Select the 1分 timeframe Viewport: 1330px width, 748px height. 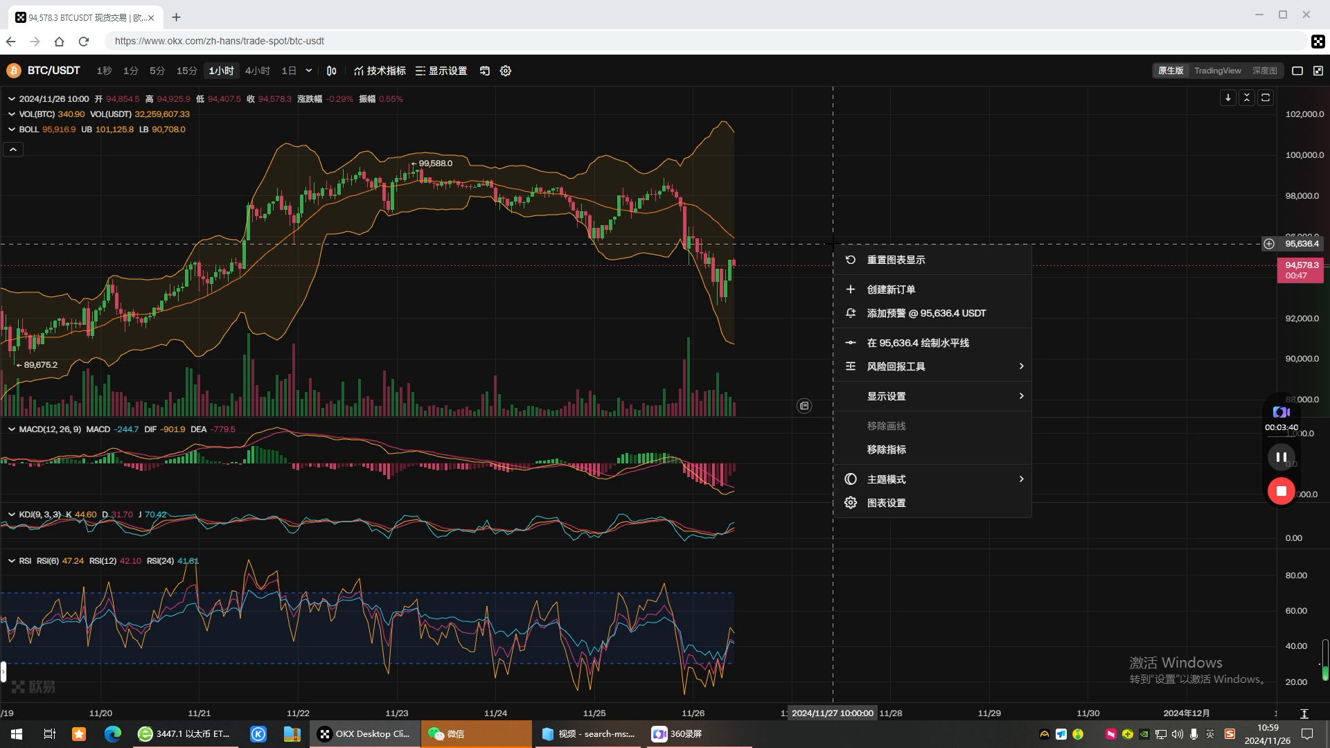pyautogui.click(x=130, y=71)
